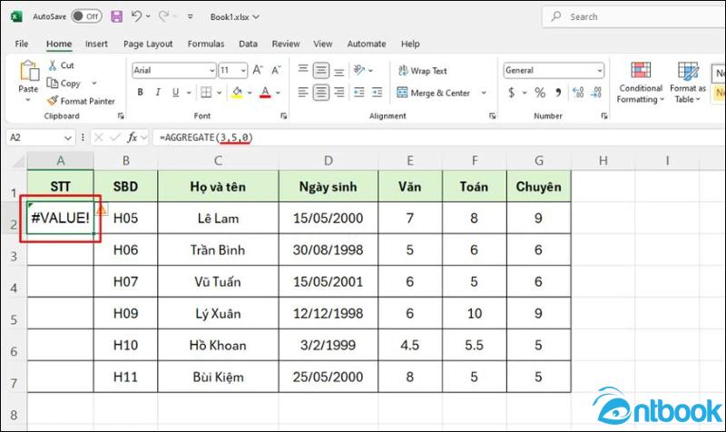
Task: Click the error warning icon beside A2
Action: (x=102, y=210)
